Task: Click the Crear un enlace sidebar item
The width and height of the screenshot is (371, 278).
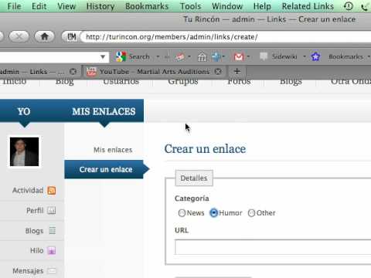Action: point(104,169)
